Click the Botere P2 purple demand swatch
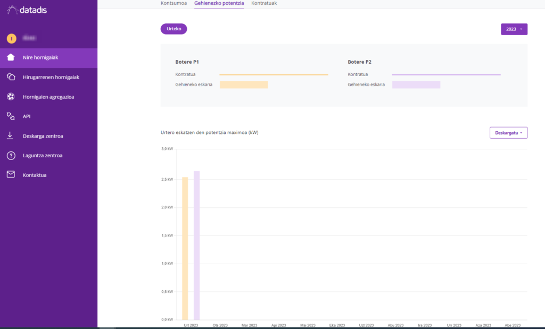 click(416, 85)
